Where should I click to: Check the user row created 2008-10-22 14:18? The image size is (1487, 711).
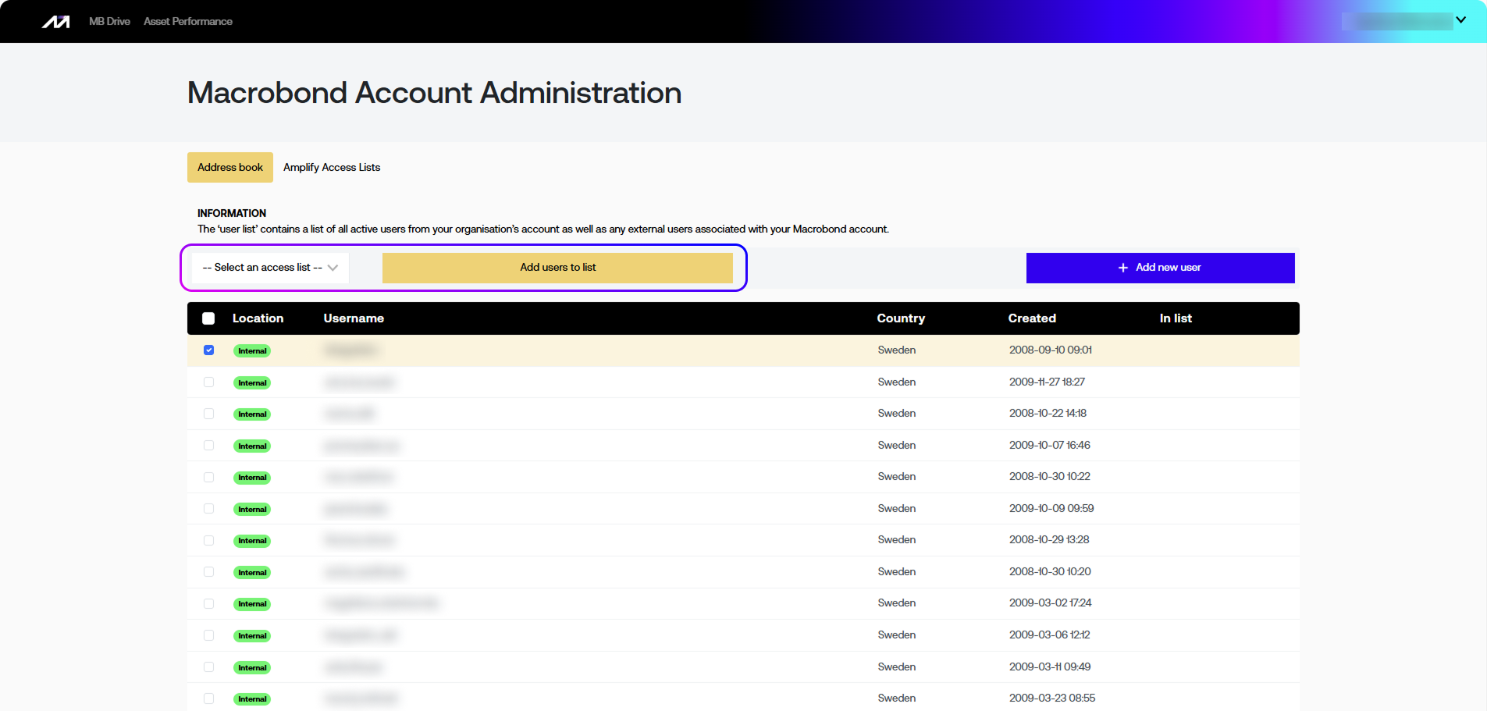(x=208, y=414)
